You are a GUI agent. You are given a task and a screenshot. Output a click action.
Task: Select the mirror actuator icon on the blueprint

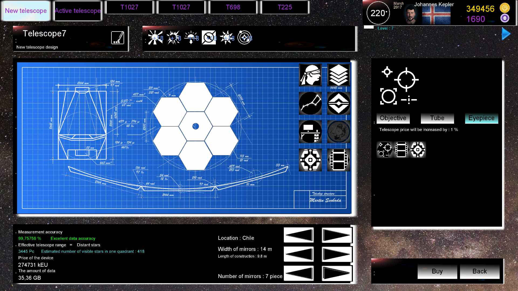point(310,160)
